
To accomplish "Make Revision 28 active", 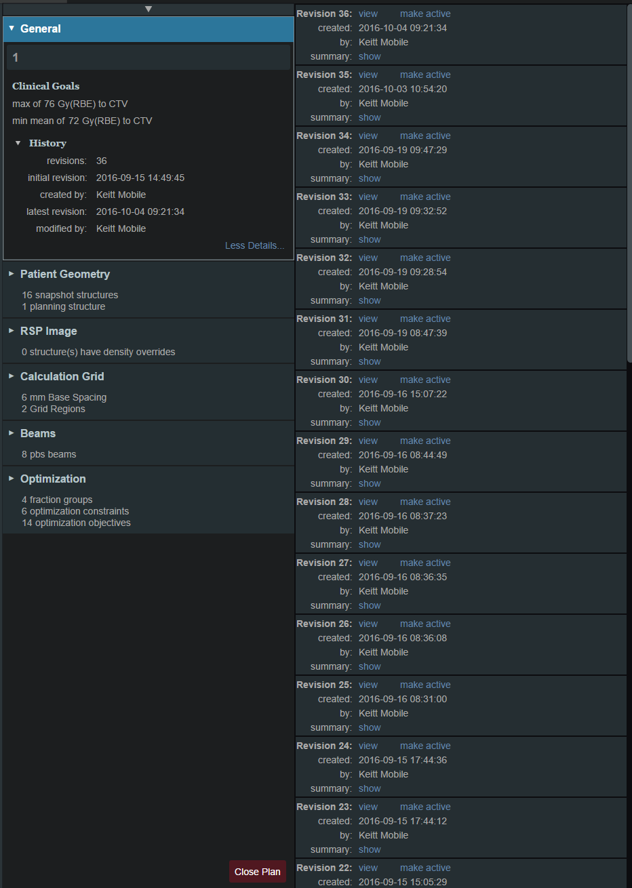I will click(x=425, y=502).
